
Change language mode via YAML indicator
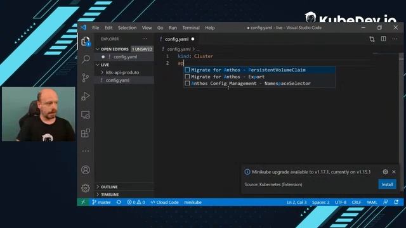(372, 202)
